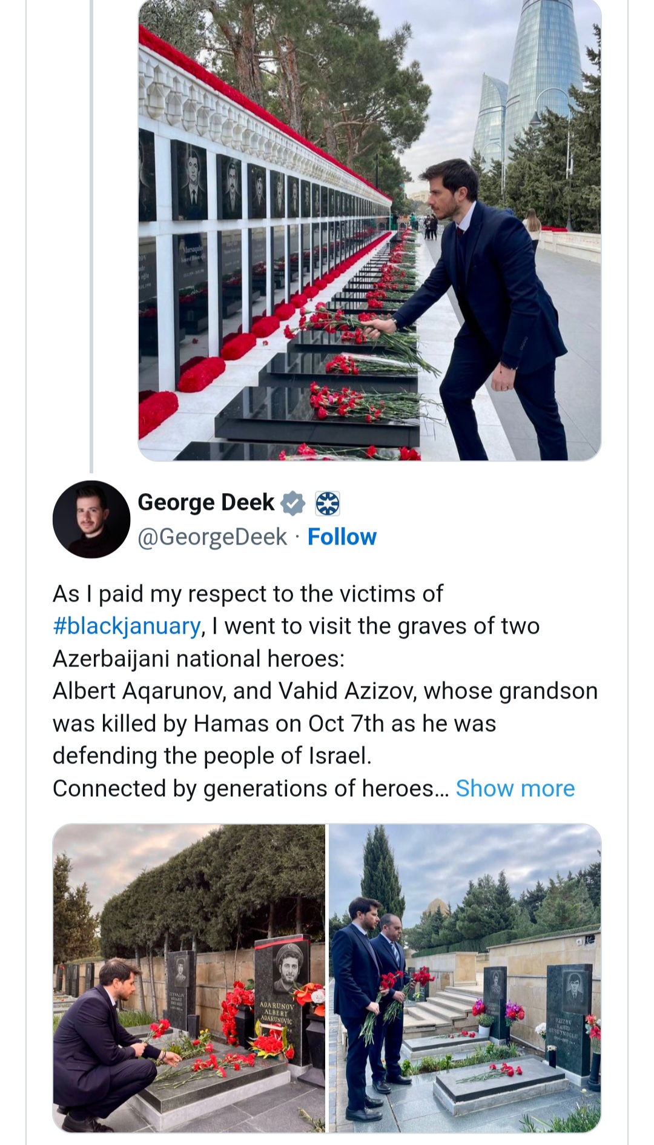Click the blue verified checkmark badge
654x1145 pixels.
pos(294,503)
